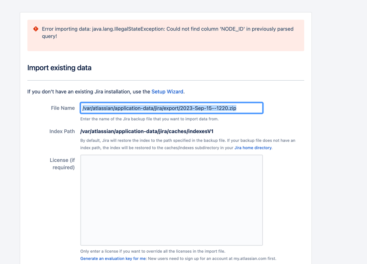Click the File Name label
Viewport: 367px width, 264px height.
point(63,108)
